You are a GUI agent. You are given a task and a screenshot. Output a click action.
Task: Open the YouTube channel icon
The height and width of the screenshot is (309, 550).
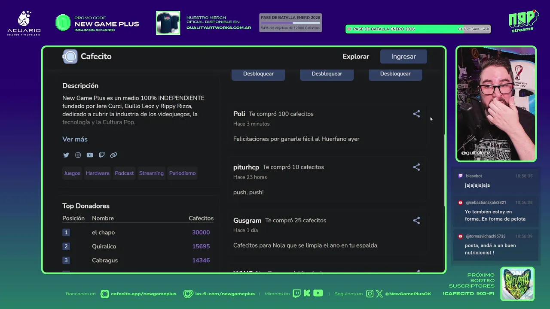[90, 155]
